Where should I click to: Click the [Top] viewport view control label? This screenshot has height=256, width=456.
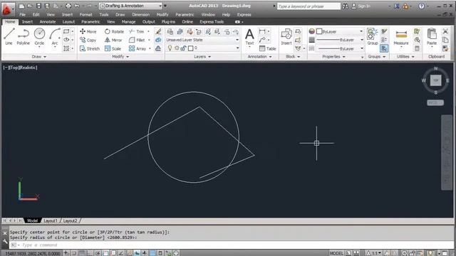pos(14,68)
